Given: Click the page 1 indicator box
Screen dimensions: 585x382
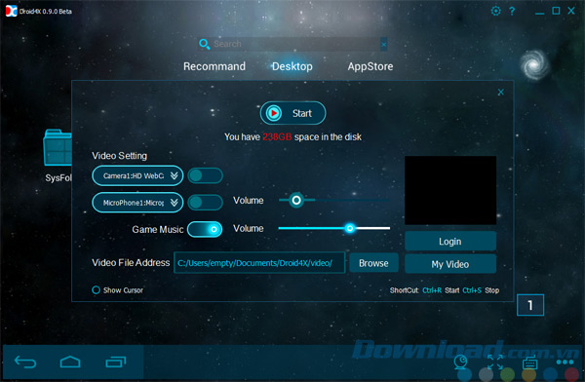Looking at the screenshot, I should [530, 305].
